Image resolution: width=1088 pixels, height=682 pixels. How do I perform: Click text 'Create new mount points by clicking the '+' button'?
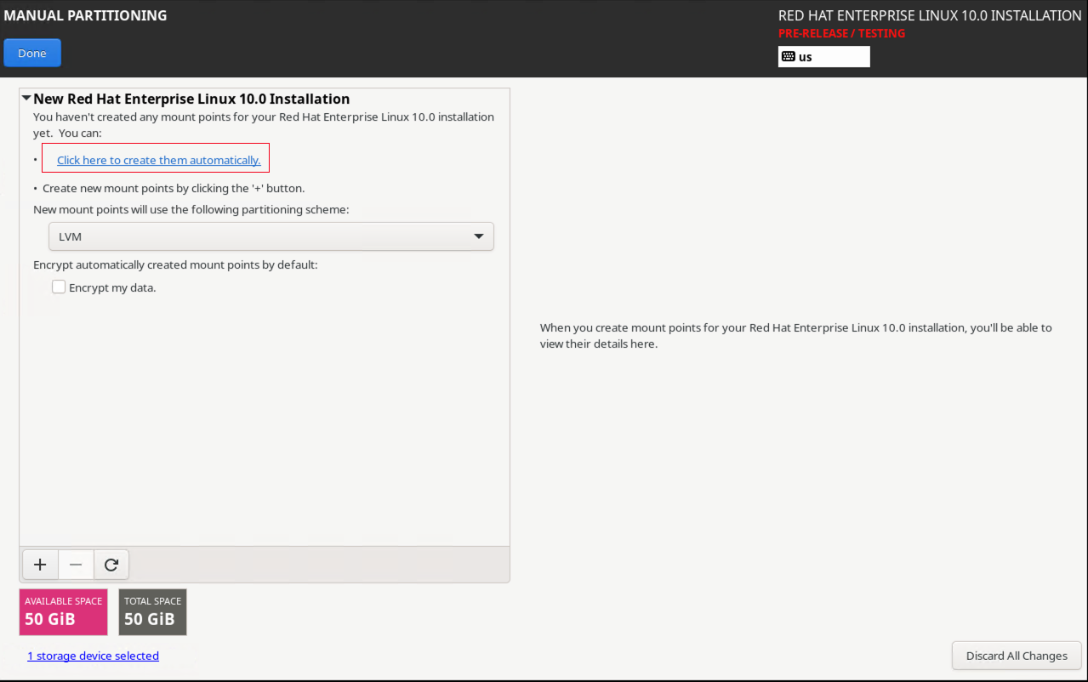(x=174, y=188)
